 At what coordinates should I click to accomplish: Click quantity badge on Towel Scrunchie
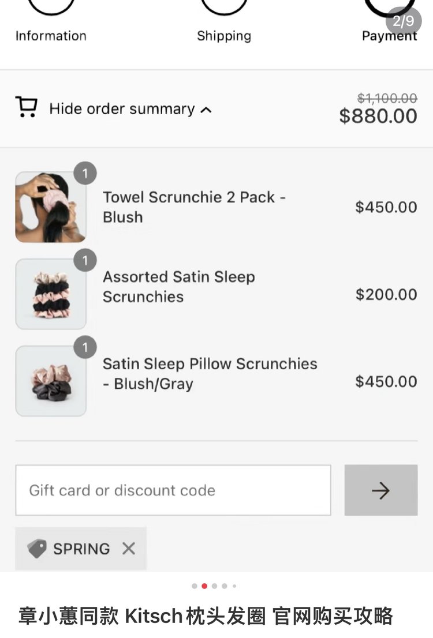click(x=85, y=173)
